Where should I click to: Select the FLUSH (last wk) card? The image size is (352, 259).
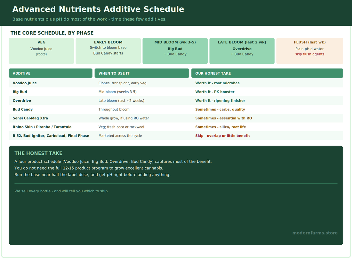[310, 51]
